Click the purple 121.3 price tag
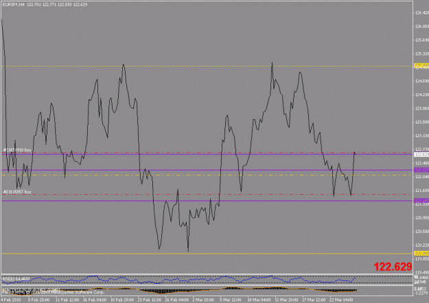The width and height of the screenshot is (429, 303). click(421, 201)
